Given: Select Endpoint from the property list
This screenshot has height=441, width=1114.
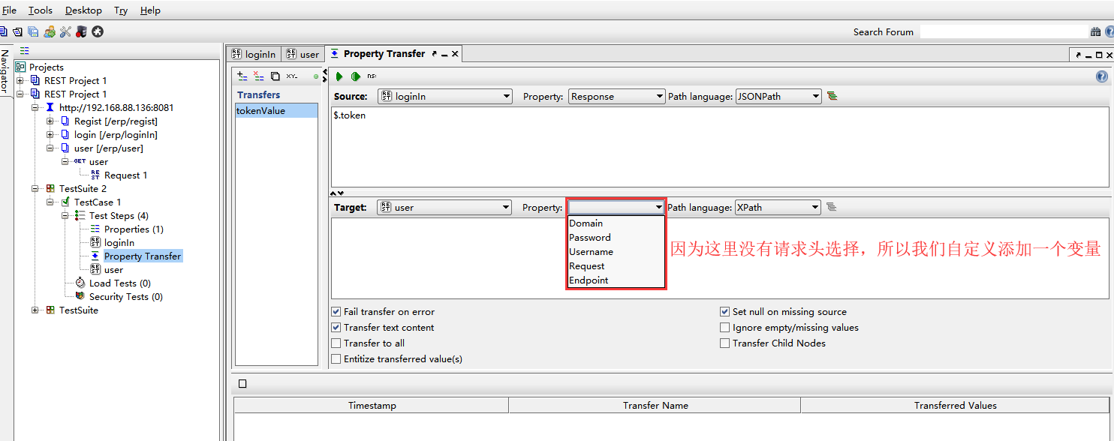Looking at the screenshot, I should (589, 280).
